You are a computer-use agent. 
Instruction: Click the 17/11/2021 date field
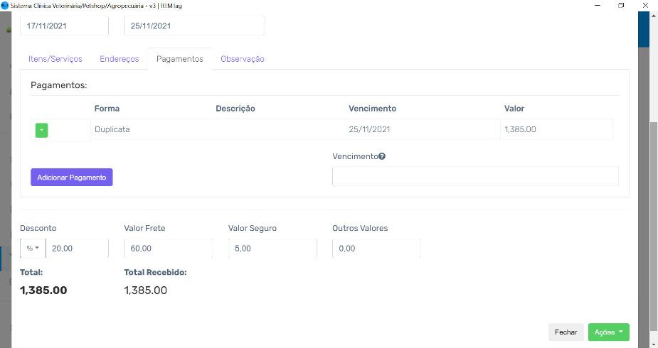[x=64, y=26]
